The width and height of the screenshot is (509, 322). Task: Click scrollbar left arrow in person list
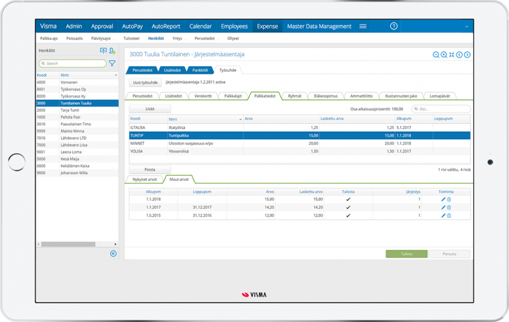tap(38, 244)
